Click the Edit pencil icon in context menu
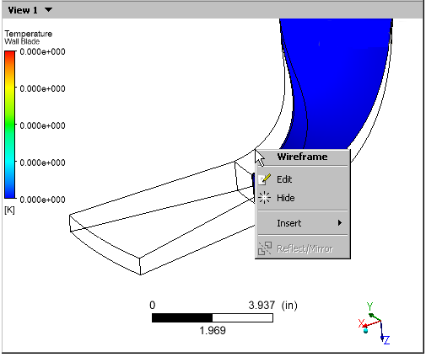This screenshot has height=357, width=426. click(x=264, y=179)
